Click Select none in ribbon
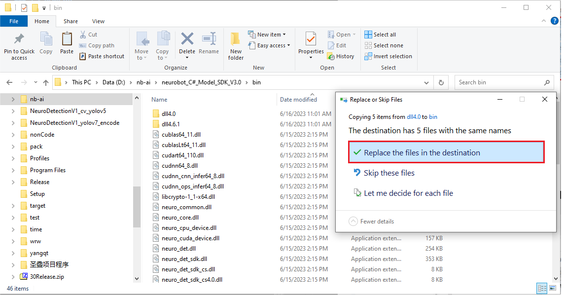The image size is (565, 296). point(384,45)
